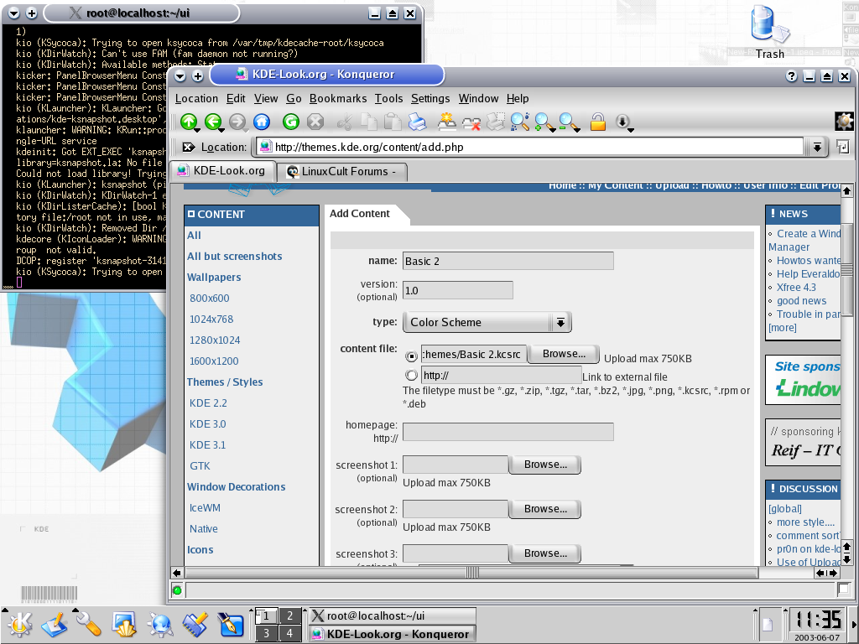Image resolution: width=859 pixels, height=644 pixels.
Task: Launch the wrench settings icon in the panel
Action: coord(87,624)
